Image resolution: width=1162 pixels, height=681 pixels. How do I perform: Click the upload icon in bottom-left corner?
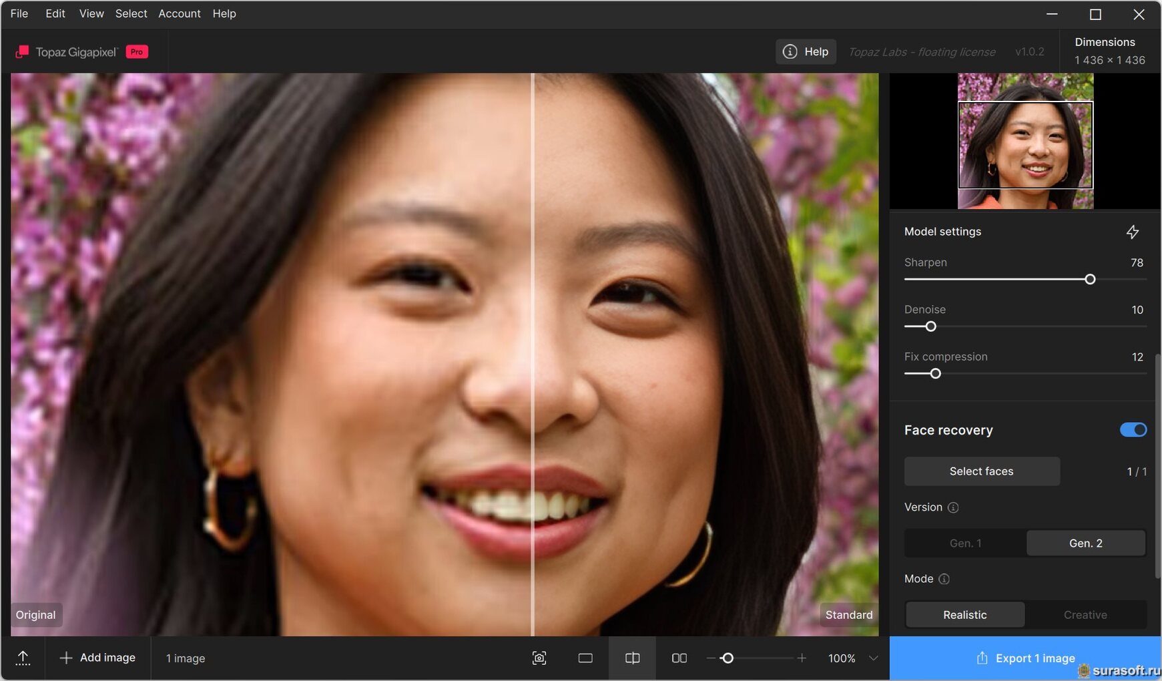[x=23, y=658]
